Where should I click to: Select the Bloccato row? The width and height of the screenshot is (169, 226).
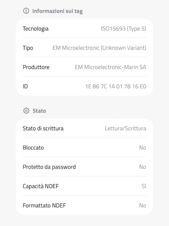tap(84, 148)
